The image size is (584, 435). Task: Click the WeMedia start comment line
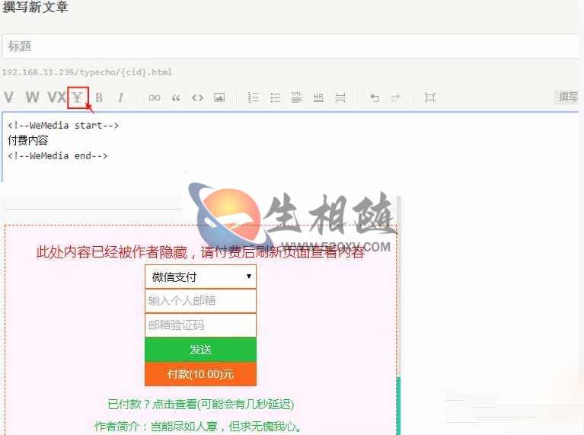point(63,126)
